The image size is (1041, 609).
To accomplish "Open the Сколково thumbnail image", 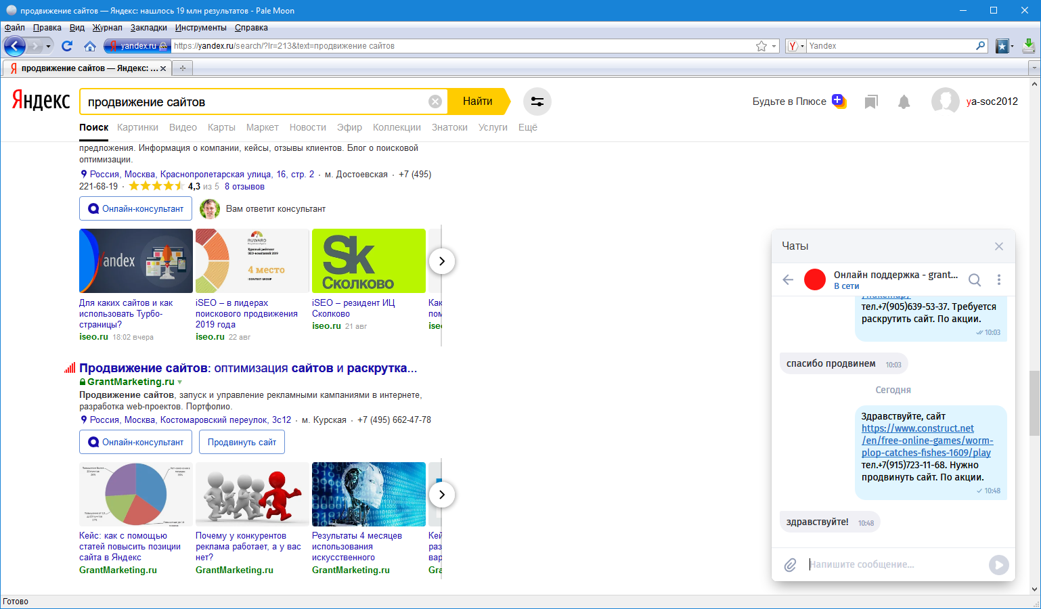I will click(x=369, y=261).
